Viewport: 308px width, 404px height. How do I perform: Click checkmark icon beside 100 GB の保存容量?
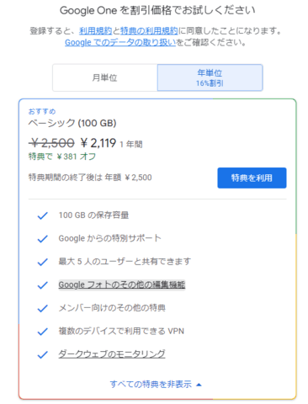[x=43, y=215]
